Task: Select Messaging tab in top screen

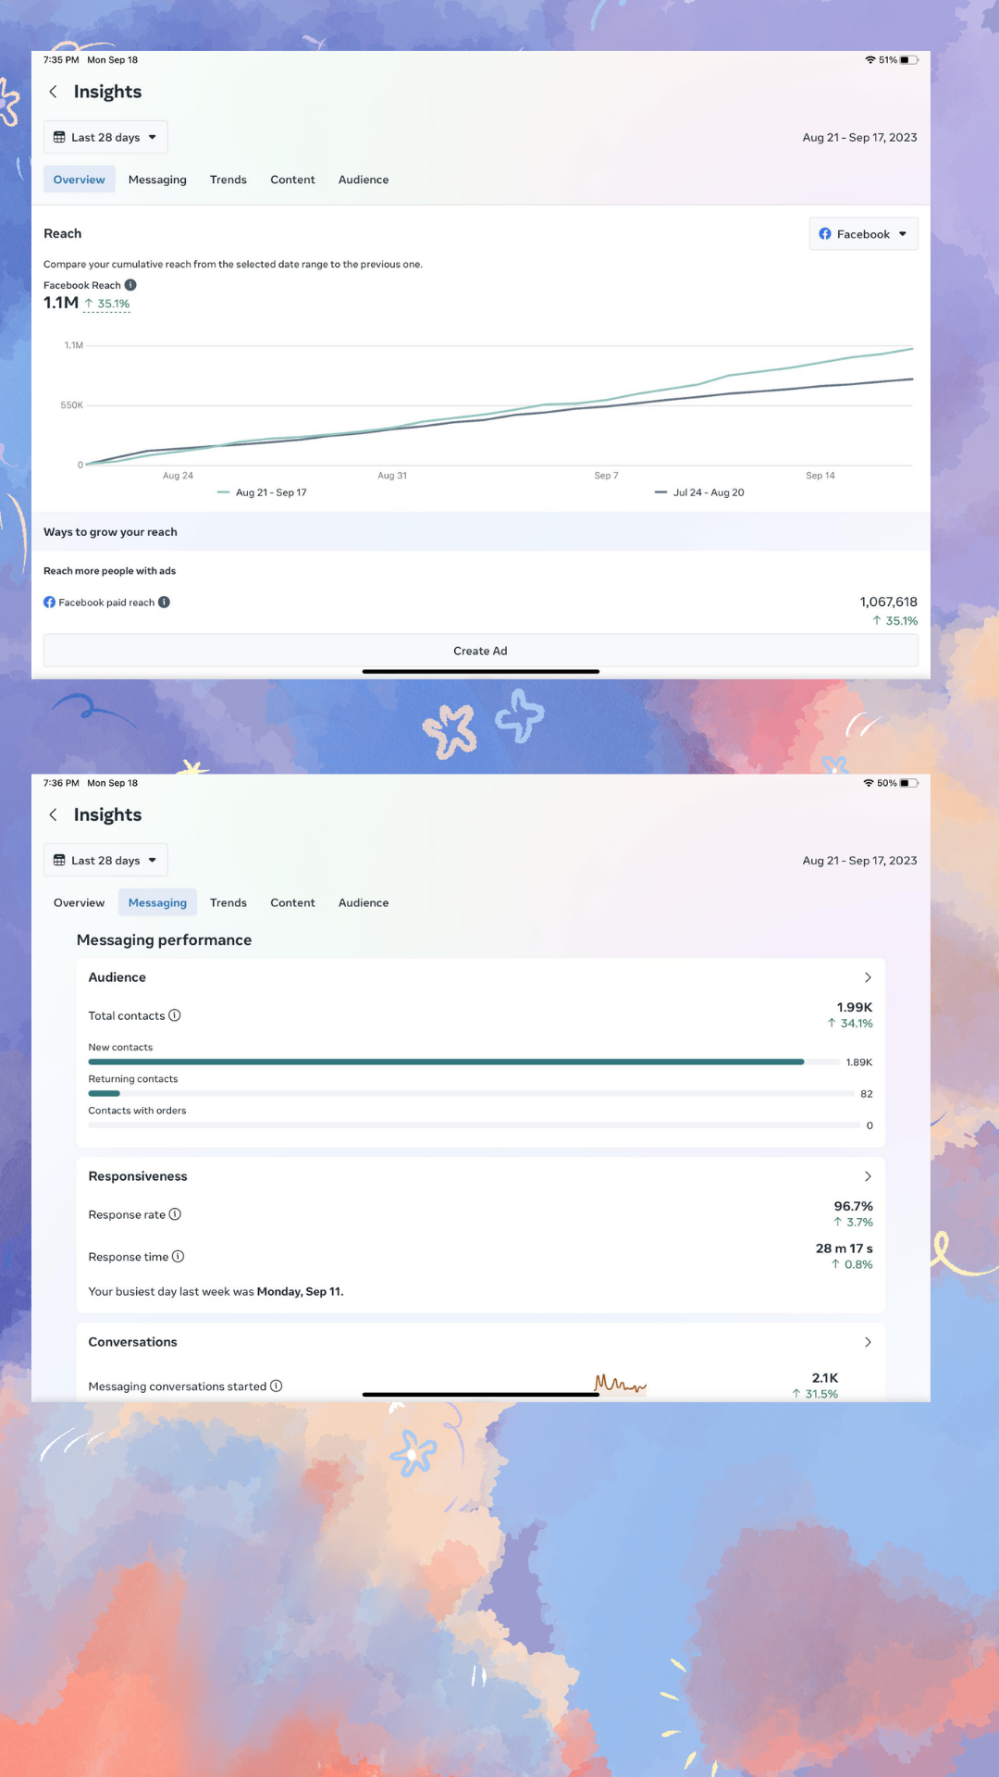Action: pyautogui.click(x=157, y=180)
